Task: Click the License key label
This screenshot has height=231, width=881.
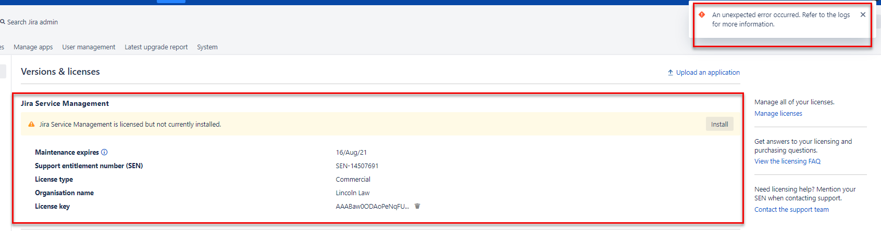Action: (x=52, y=206)
